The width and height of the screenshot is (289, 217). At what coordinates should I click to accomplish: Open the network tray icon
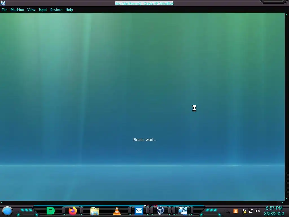[x=251, y=211]
